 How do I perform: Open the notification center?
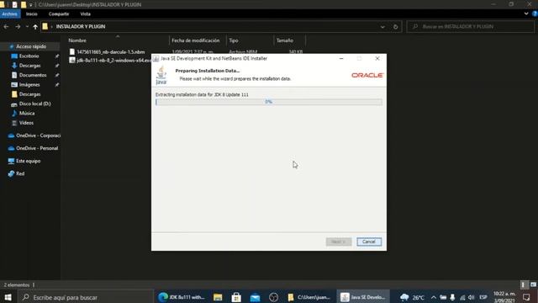point(526,297)
